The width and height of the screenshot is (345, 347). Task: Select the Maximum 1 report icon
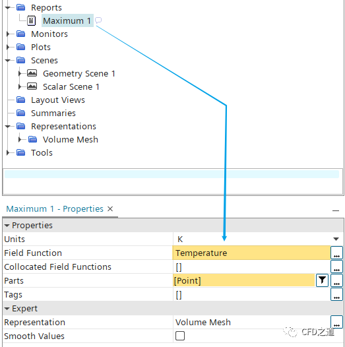(x=31, y=20)
